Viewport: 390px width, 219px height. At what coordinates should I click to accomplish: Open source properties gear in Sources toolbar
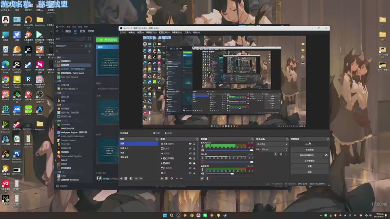[172, 178]
